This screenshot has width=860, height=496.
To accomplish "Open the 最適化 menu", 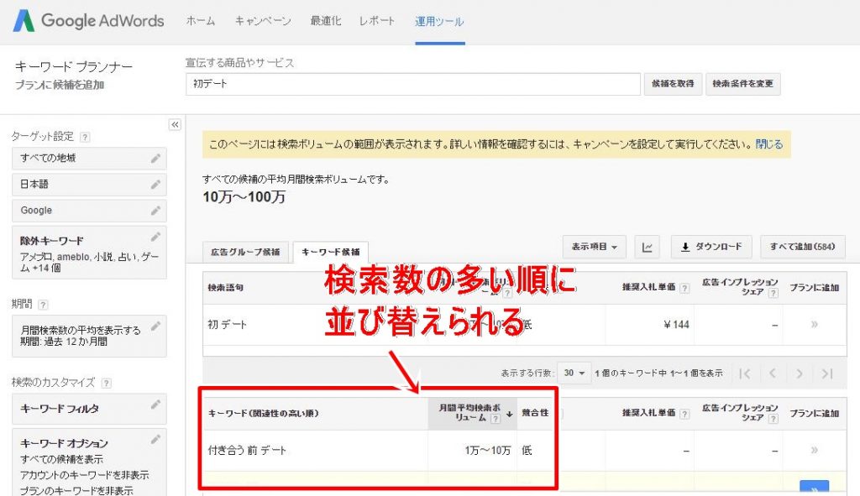I will coord(326,21).
